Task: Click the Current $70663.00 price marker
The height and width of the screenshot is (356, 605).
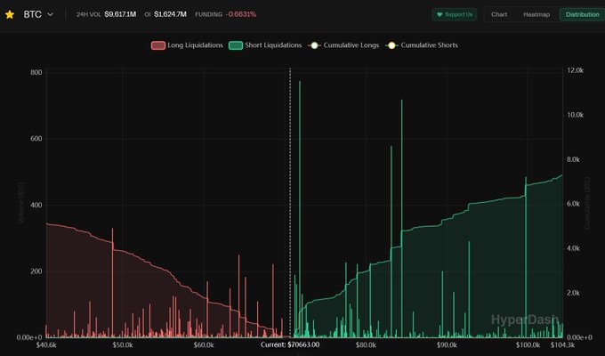Action: coord(290,344)
